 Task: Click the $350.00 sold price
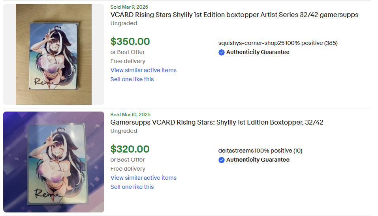pyautogui.click(x=130, y=42)
